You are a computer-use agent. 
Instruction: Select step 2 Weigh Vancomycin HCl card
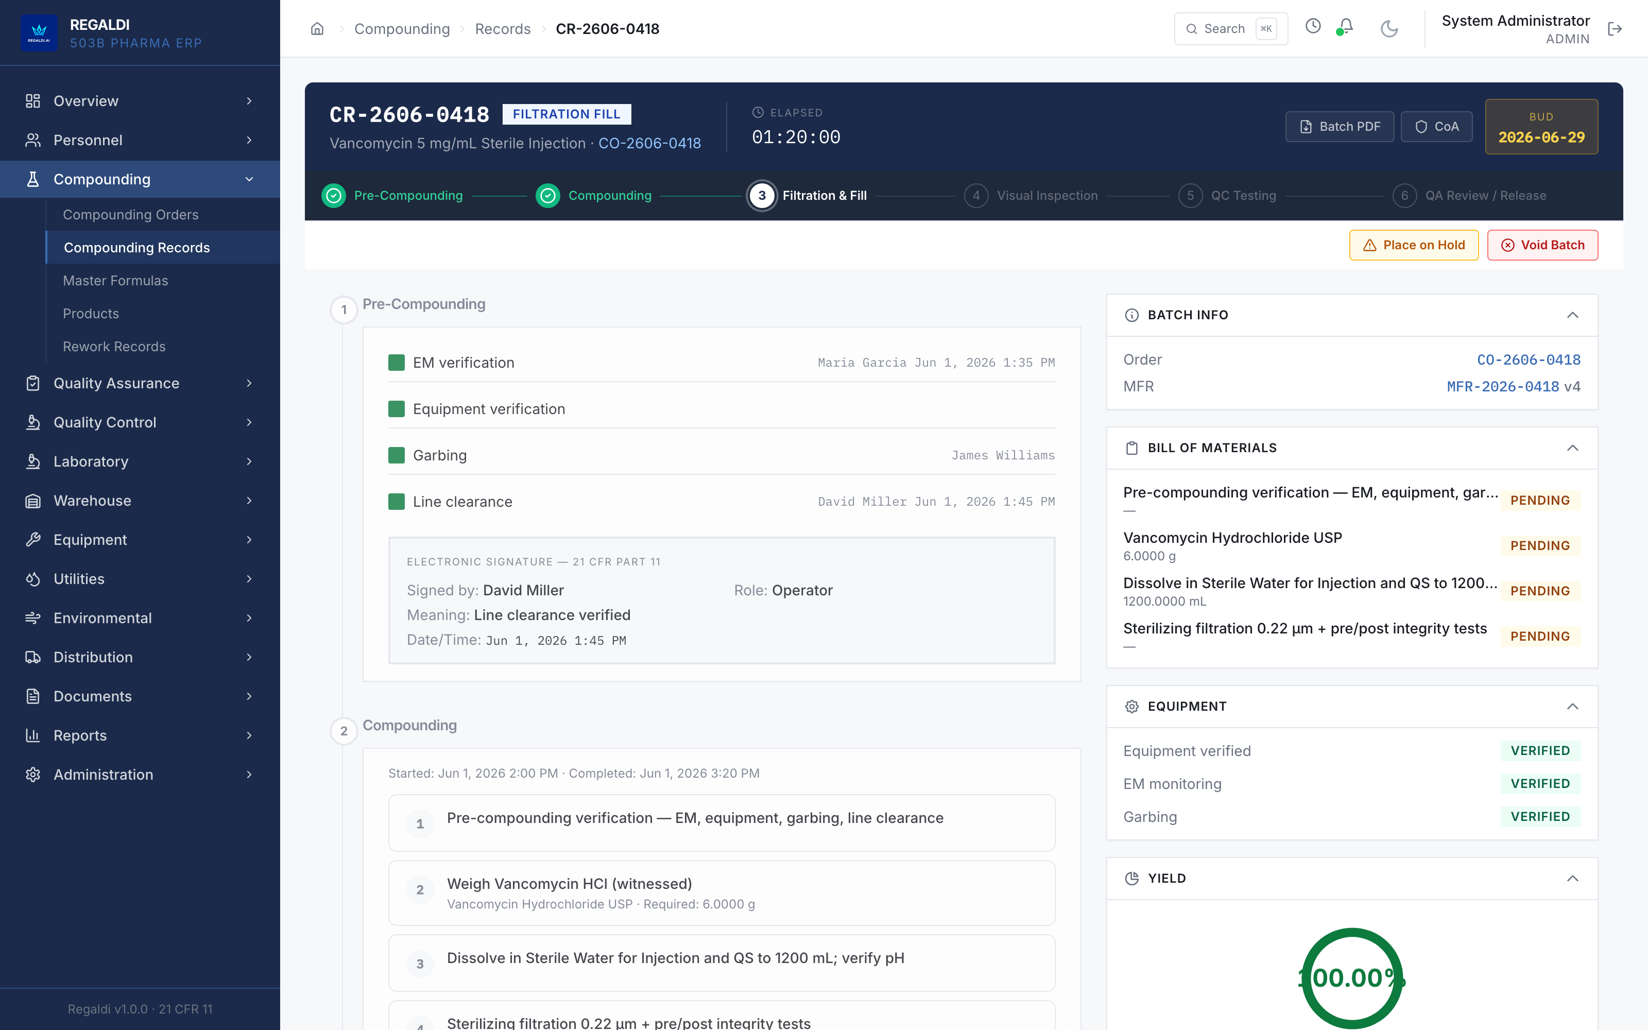point(721,892)
